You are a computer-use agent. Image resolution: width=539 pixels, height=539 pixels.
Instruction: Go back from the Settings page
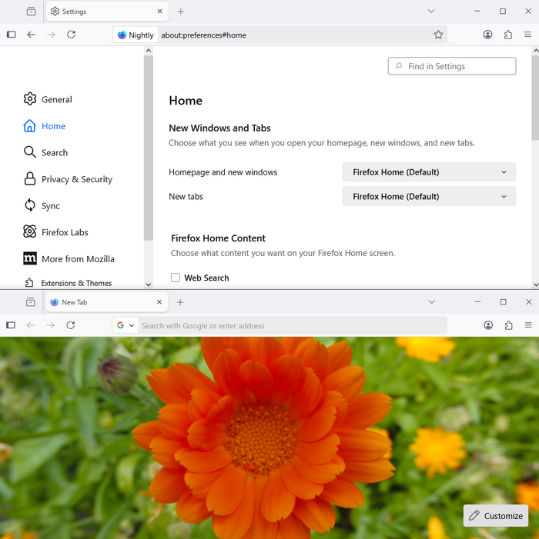31,35
